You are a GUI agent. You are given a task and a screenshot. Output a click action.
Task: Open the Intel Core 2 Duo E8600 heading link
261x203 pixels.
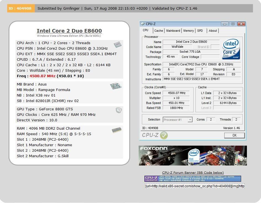click(x=69, y=31)
